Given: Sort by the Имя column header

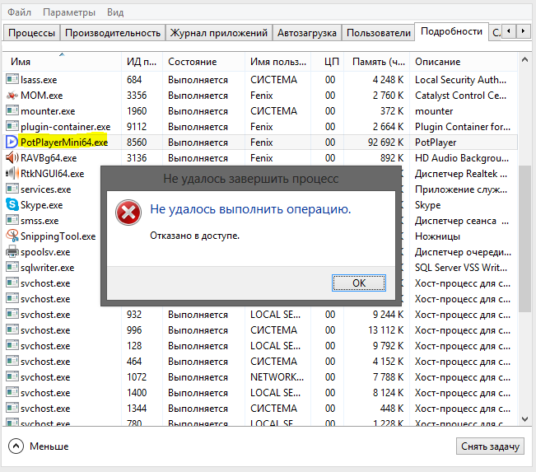Looking at the screenshot, I should [x=62, y=62].
